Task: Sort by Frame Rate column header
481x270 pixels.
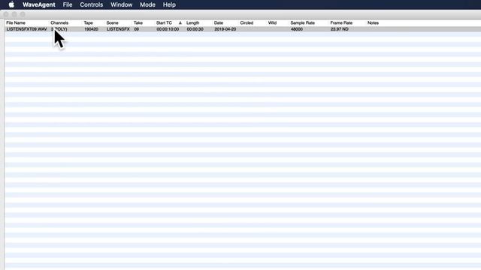Action: (341, 23)
